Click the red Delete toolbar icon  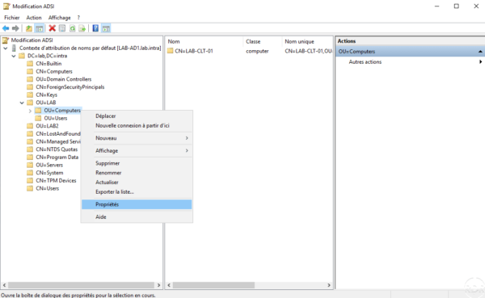53,28
